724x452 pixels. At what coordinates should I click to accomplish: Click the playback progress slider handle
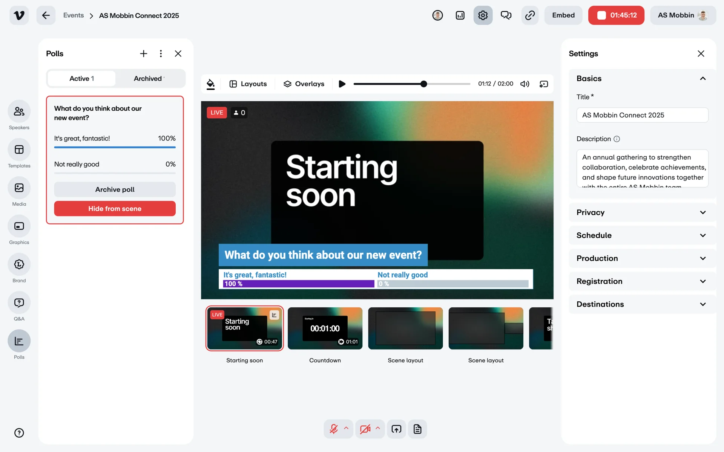coord(423,84)
